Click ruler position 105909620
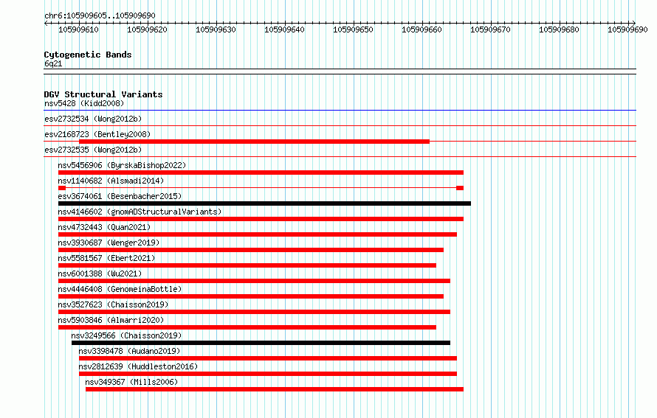Screen dimensions: 657x418 click(147, 29)
